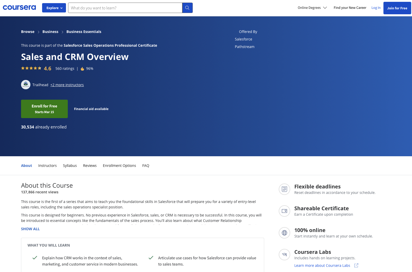Viewport: 412px width, 272px height.
Task: Click the search magnifier button
Action: [187, 8]
